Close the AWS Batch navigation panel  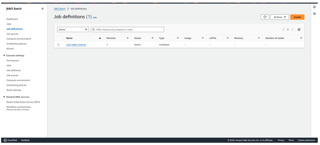[x=42, y=9]
